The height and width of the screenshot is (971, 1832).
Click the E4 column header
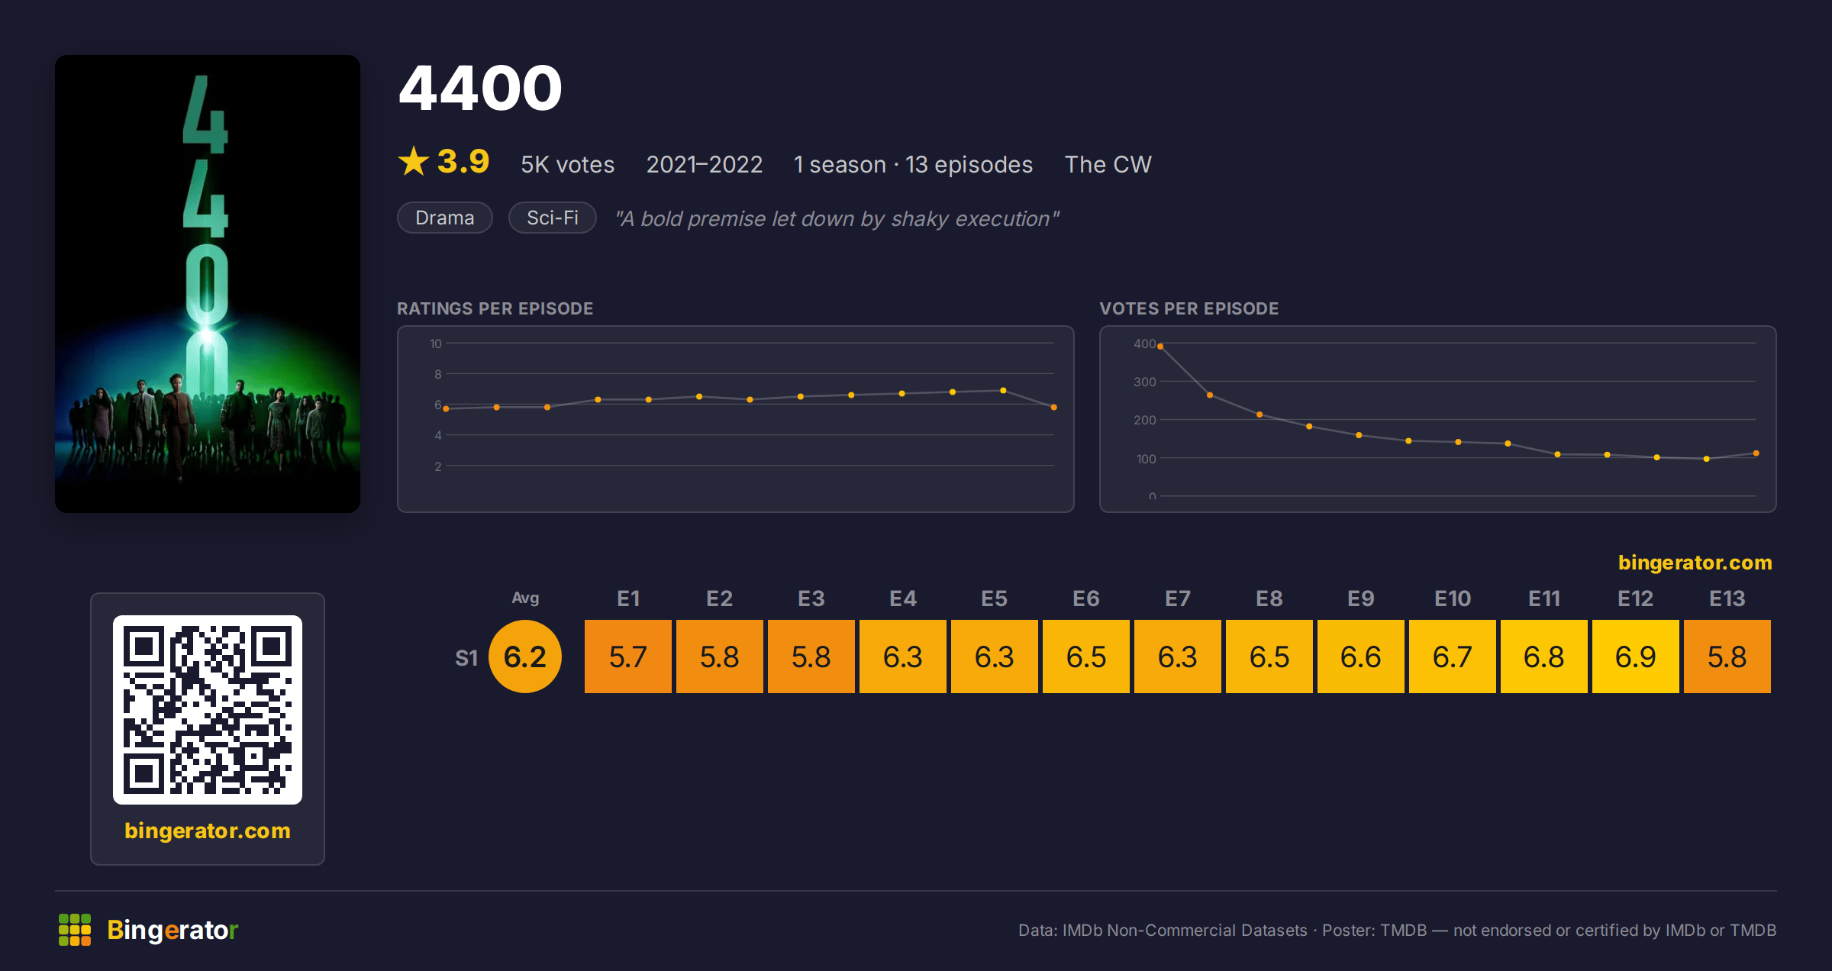click(903, 598)
